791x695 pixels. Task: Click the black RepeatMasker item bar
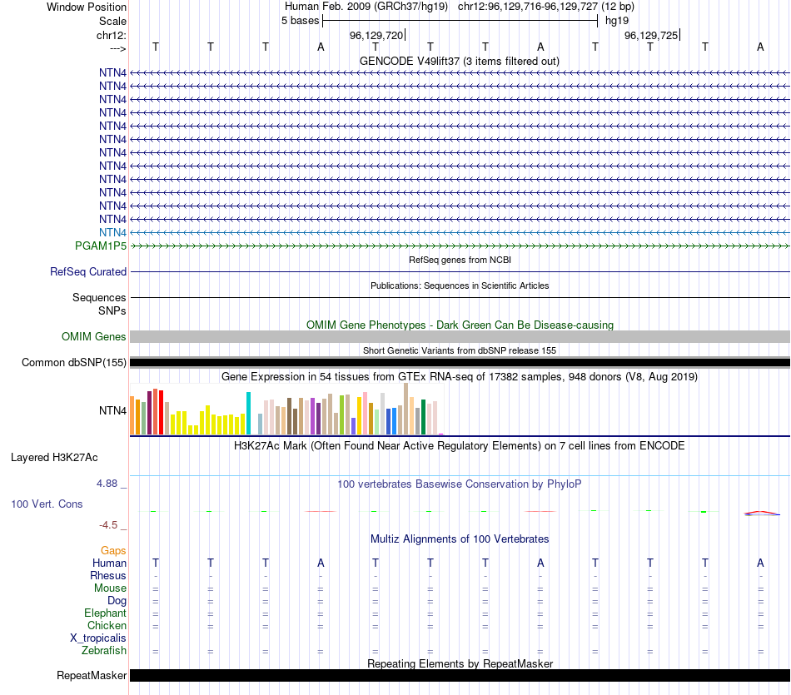[x=460, y=675]
